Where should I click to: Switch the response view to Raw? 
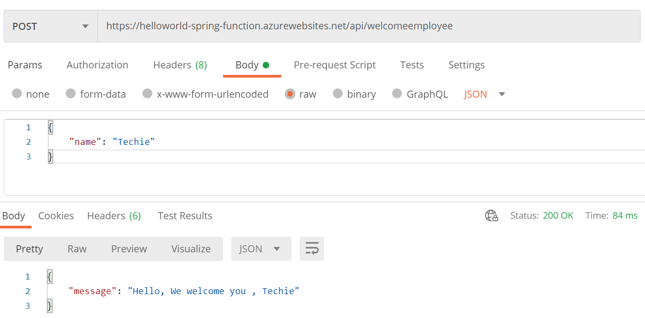(77, 249)
